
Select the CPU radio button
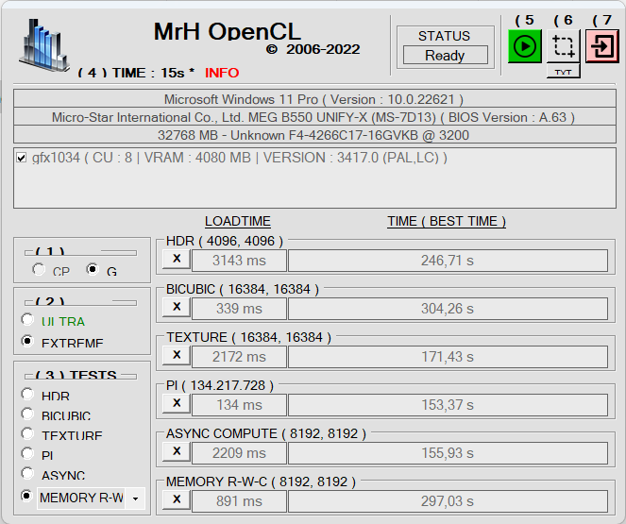(x=39, y=269)
